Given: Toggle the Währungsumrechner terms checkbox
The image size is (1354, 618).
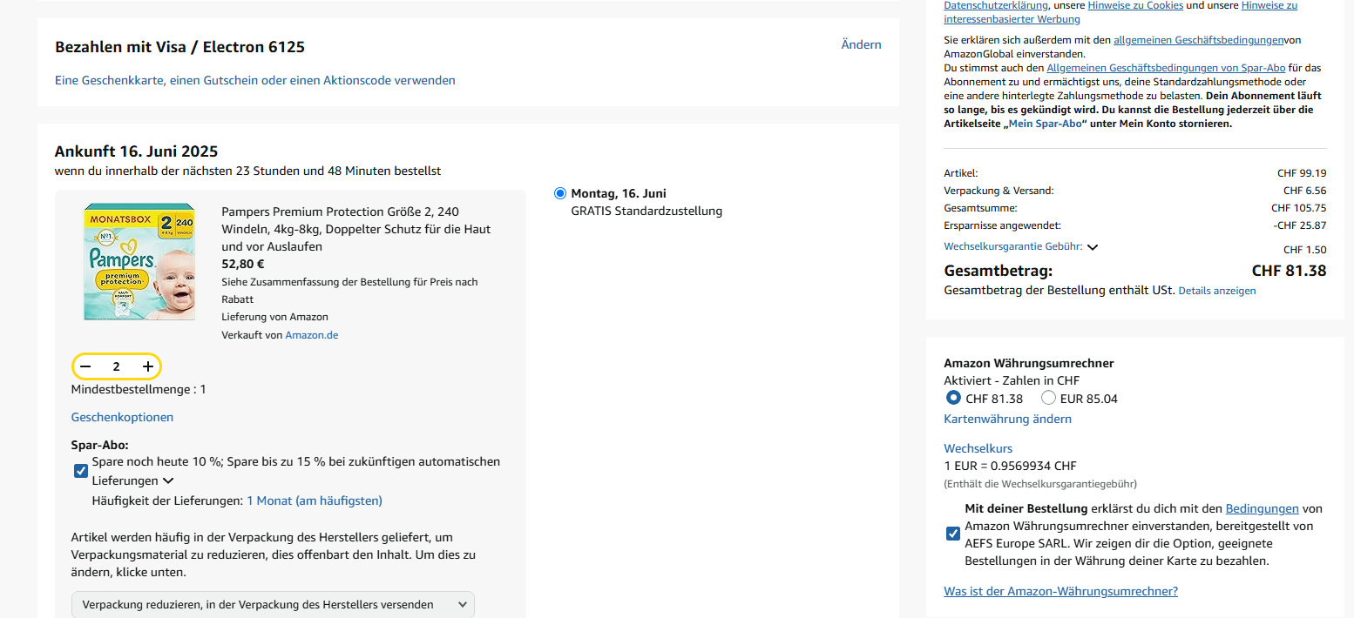Looking at the screenshot, I should coord(953,534).
